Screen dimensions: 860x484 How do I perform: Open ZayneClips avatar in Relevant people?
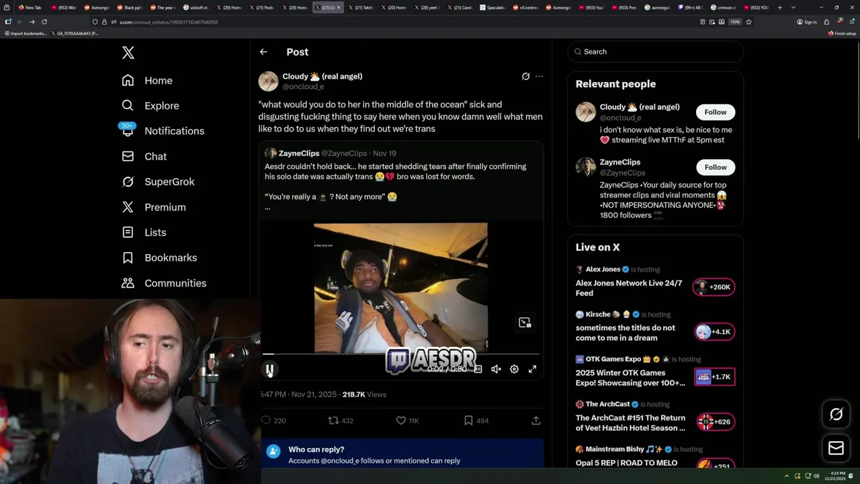pos(585,167)
